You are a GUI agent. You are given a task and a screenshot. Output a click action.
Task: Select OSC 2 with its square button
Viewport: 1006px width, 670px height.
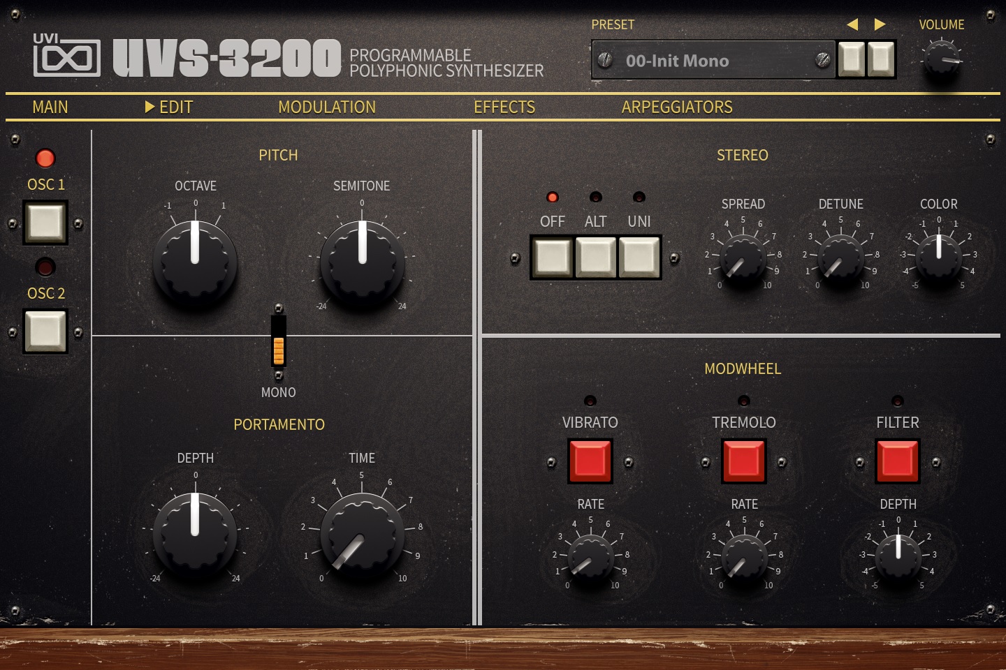point(45,331)
